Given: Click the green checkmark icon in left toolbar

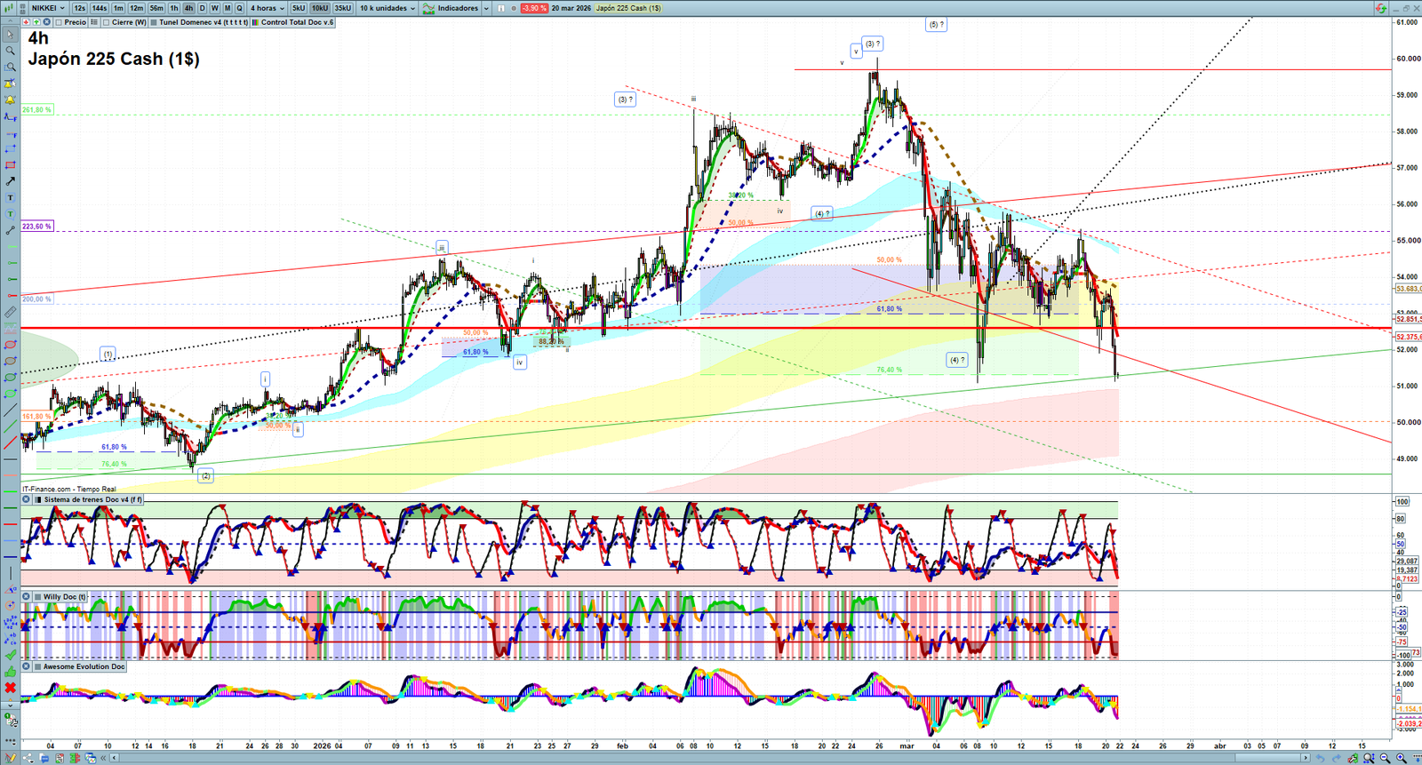Looking at the screenshot, I should 11,655.
